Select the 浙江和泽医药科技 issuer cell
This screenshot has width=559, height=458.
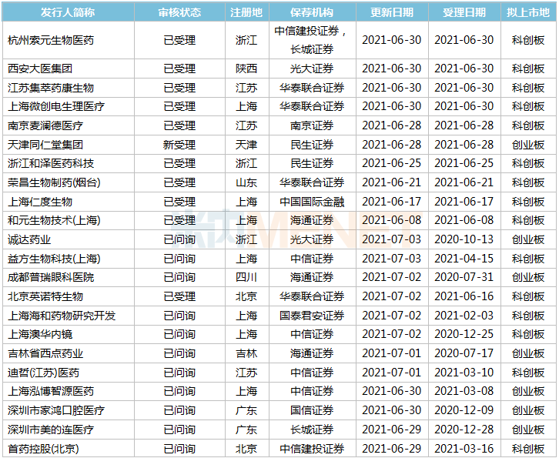coord(68,163)
